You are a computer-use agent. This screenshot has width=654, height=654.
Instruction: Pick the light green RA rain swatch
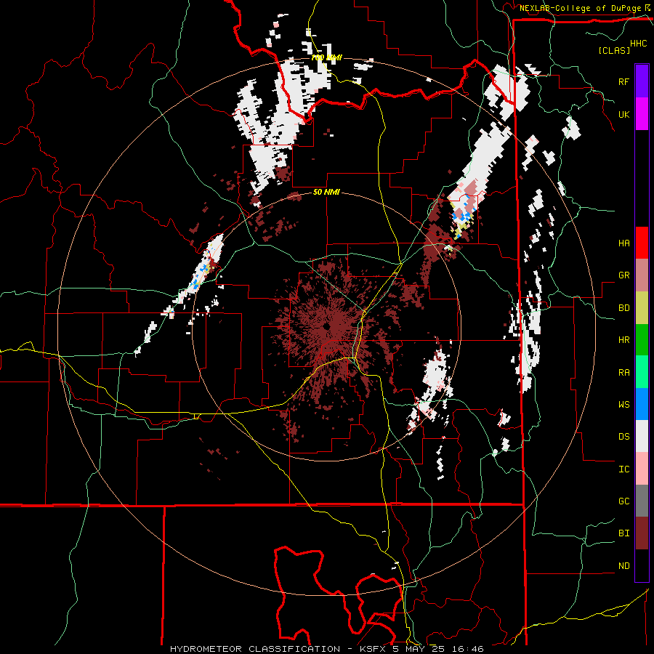(x=642, y=371)
